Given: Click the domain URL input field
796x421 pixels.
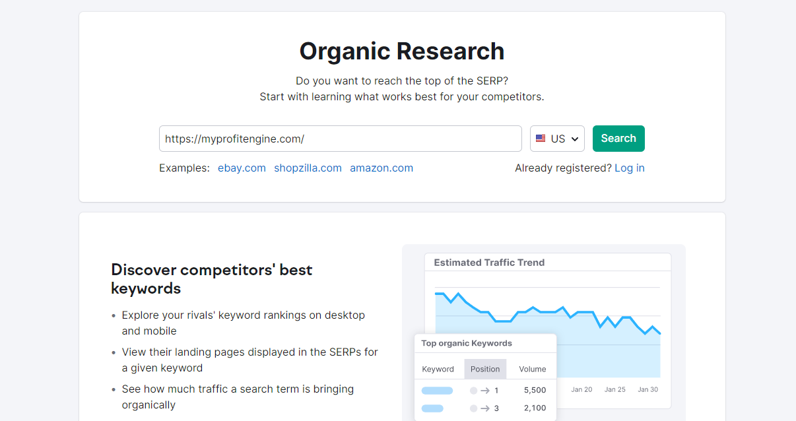Looking at the screenshot, I should (341, 139).
